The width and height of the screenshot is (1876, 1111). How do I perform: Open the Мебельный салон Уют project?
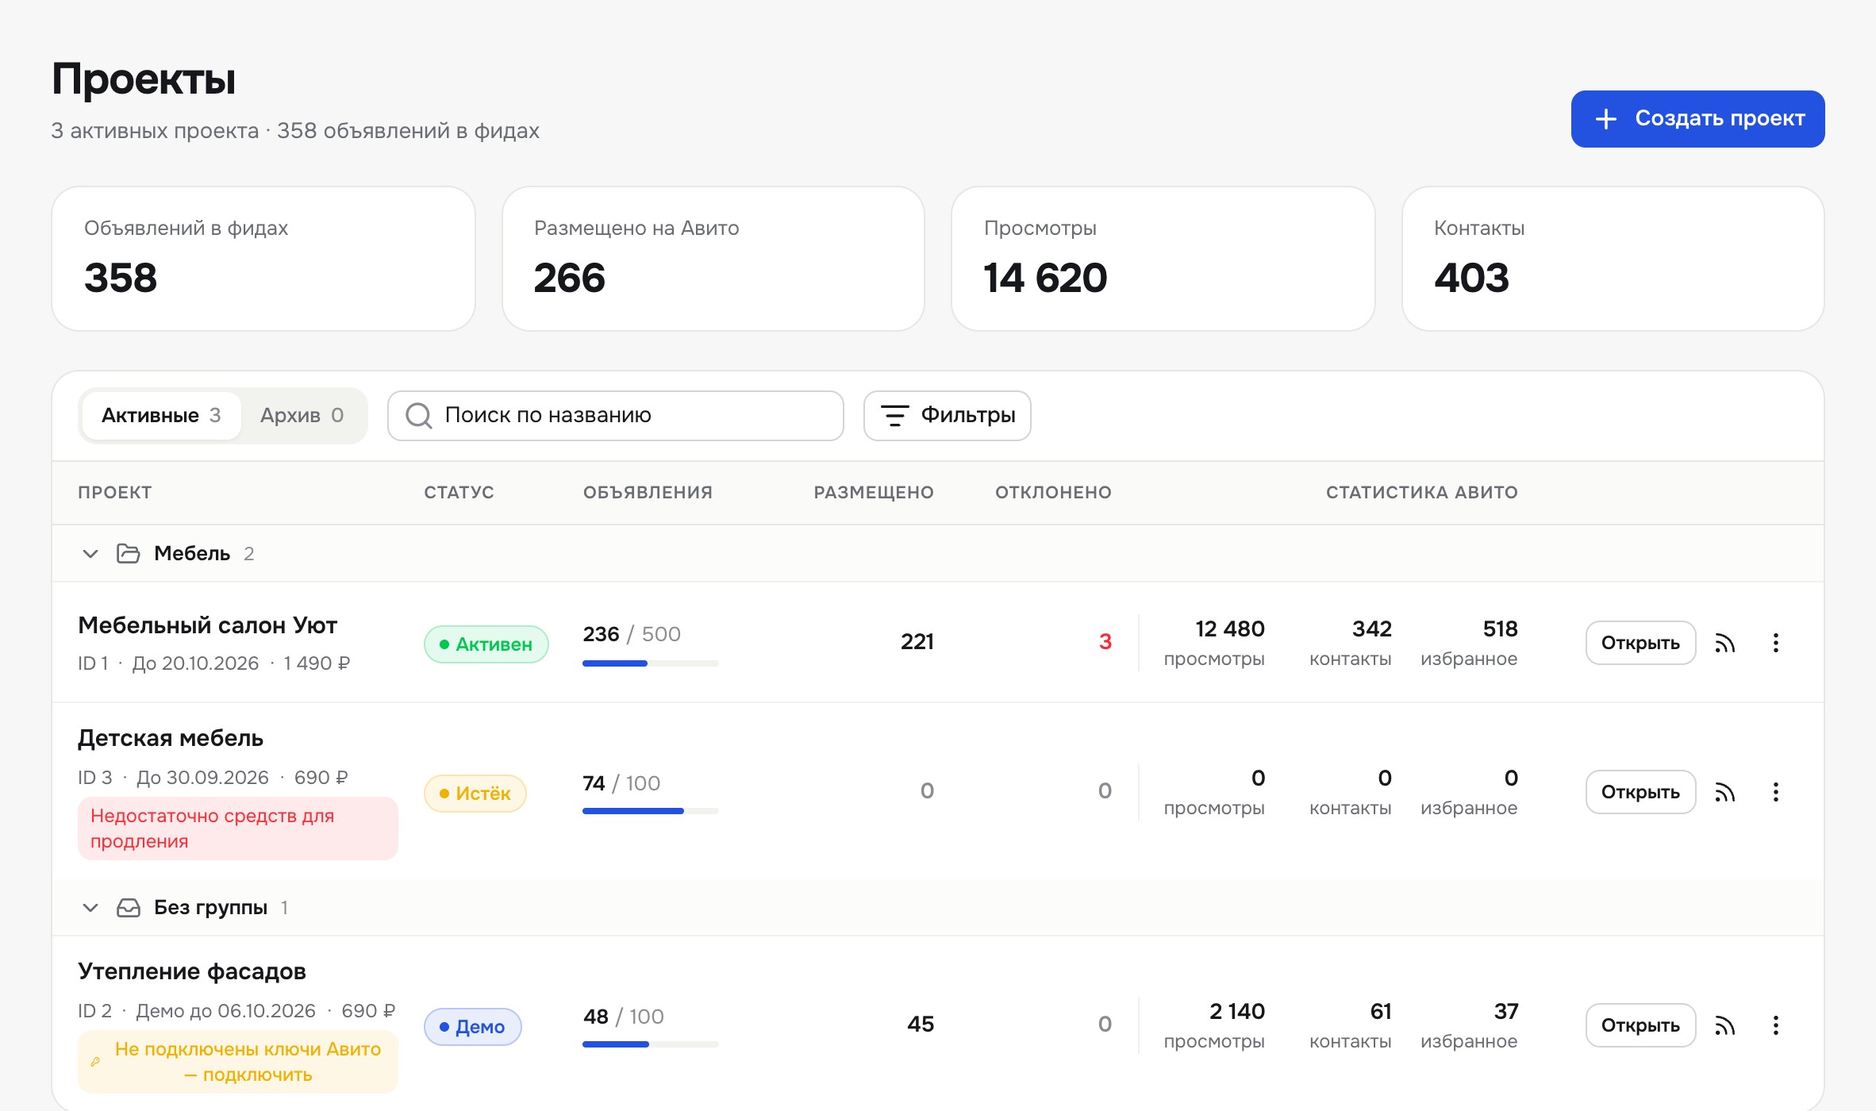[x=1640, y=643]
